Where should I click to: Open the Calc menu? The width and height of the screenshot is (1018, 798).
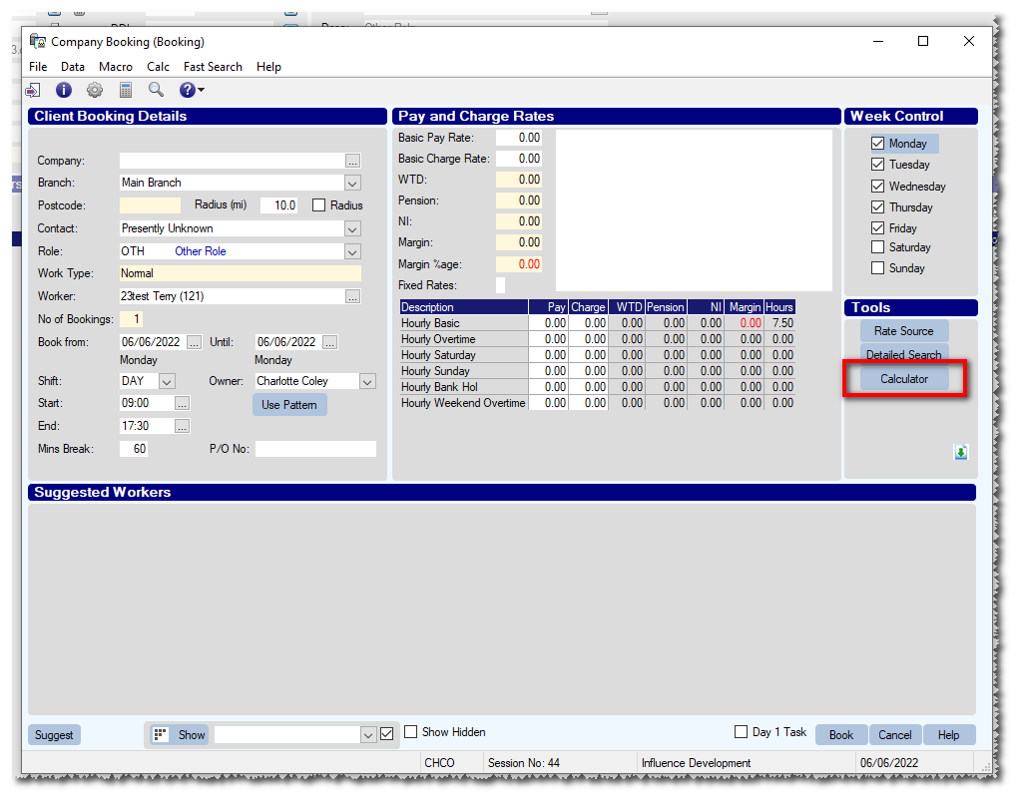158,67
